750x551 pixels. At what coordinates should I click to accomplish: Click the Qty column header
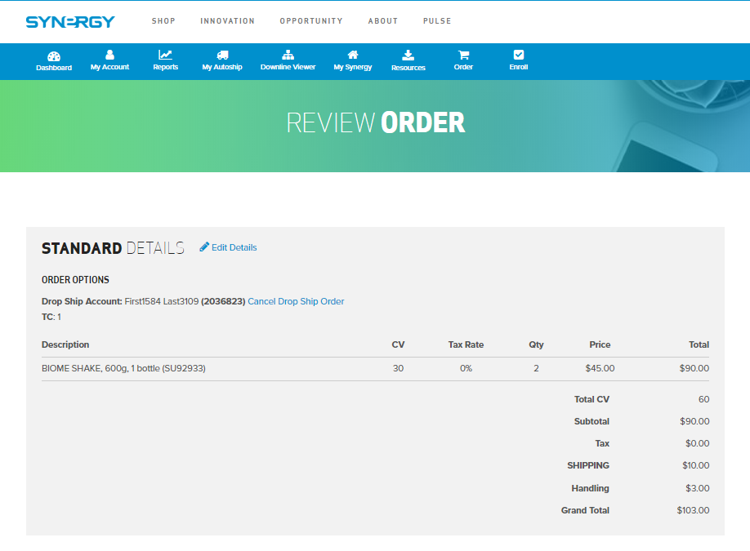click(536, 344)
